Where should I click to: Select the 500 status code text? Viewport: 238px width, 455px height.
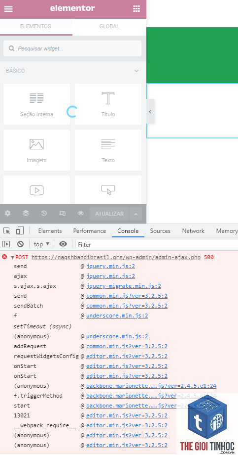tap(208, 257)
